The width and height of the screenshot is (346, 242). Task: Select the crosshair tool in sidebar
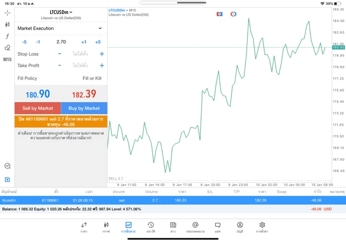click(x=7, y=13)
